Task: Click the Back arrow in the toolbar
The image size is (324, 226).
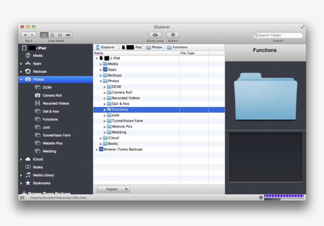Action: (x=24, y=35)
